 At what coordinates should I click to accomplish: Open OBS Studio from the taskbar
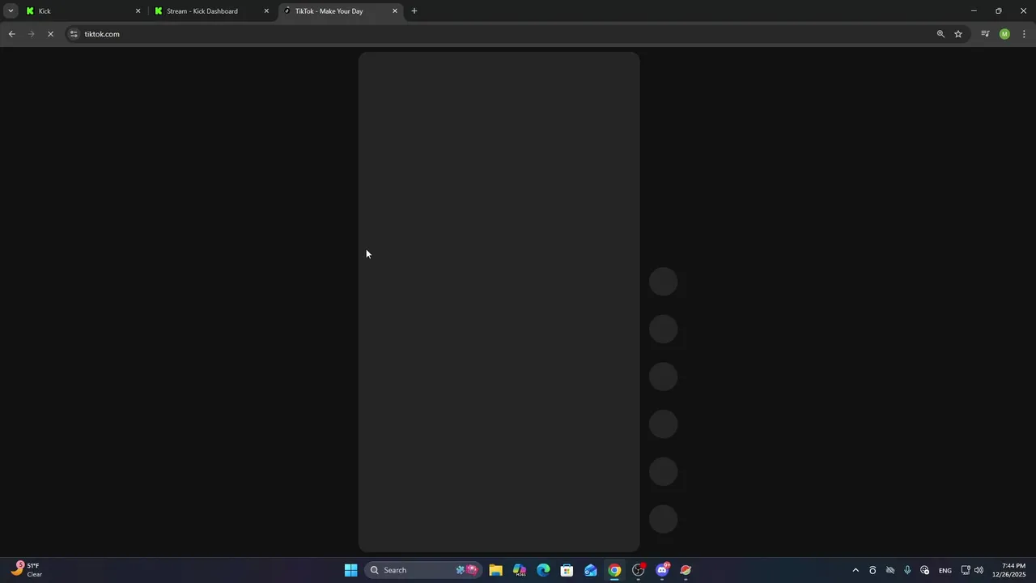[x=639, y=570]
